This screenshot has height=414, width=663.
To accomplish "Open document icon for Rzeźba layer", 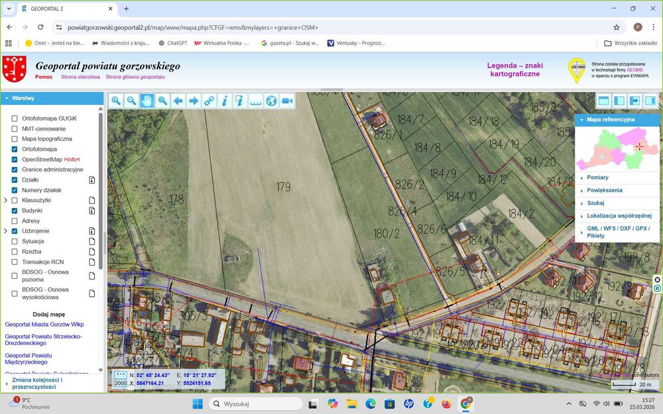I will [91, 251].
